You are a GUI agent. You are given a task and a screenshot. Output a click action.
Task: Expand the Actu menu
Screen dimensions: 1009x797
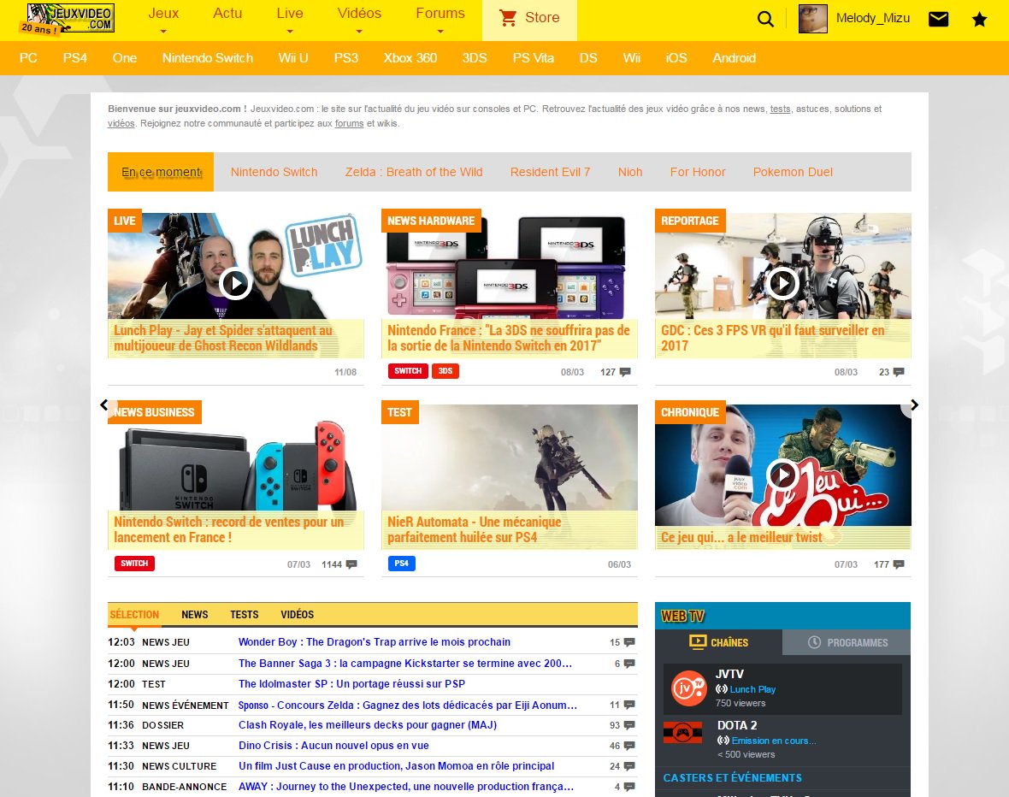point(227,14)
